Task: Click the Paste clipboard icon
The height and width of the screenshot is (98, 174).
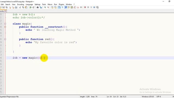Action: tap(26, 7)
